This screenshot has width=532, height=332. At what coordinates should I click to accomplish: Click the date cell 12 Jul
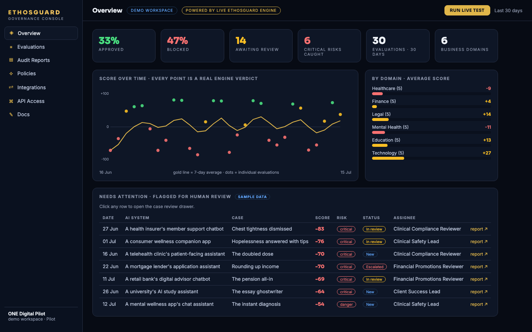[109, 304]
